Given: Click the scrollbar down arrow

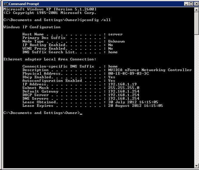Looking at the screenshot, I should pos(196,166).
